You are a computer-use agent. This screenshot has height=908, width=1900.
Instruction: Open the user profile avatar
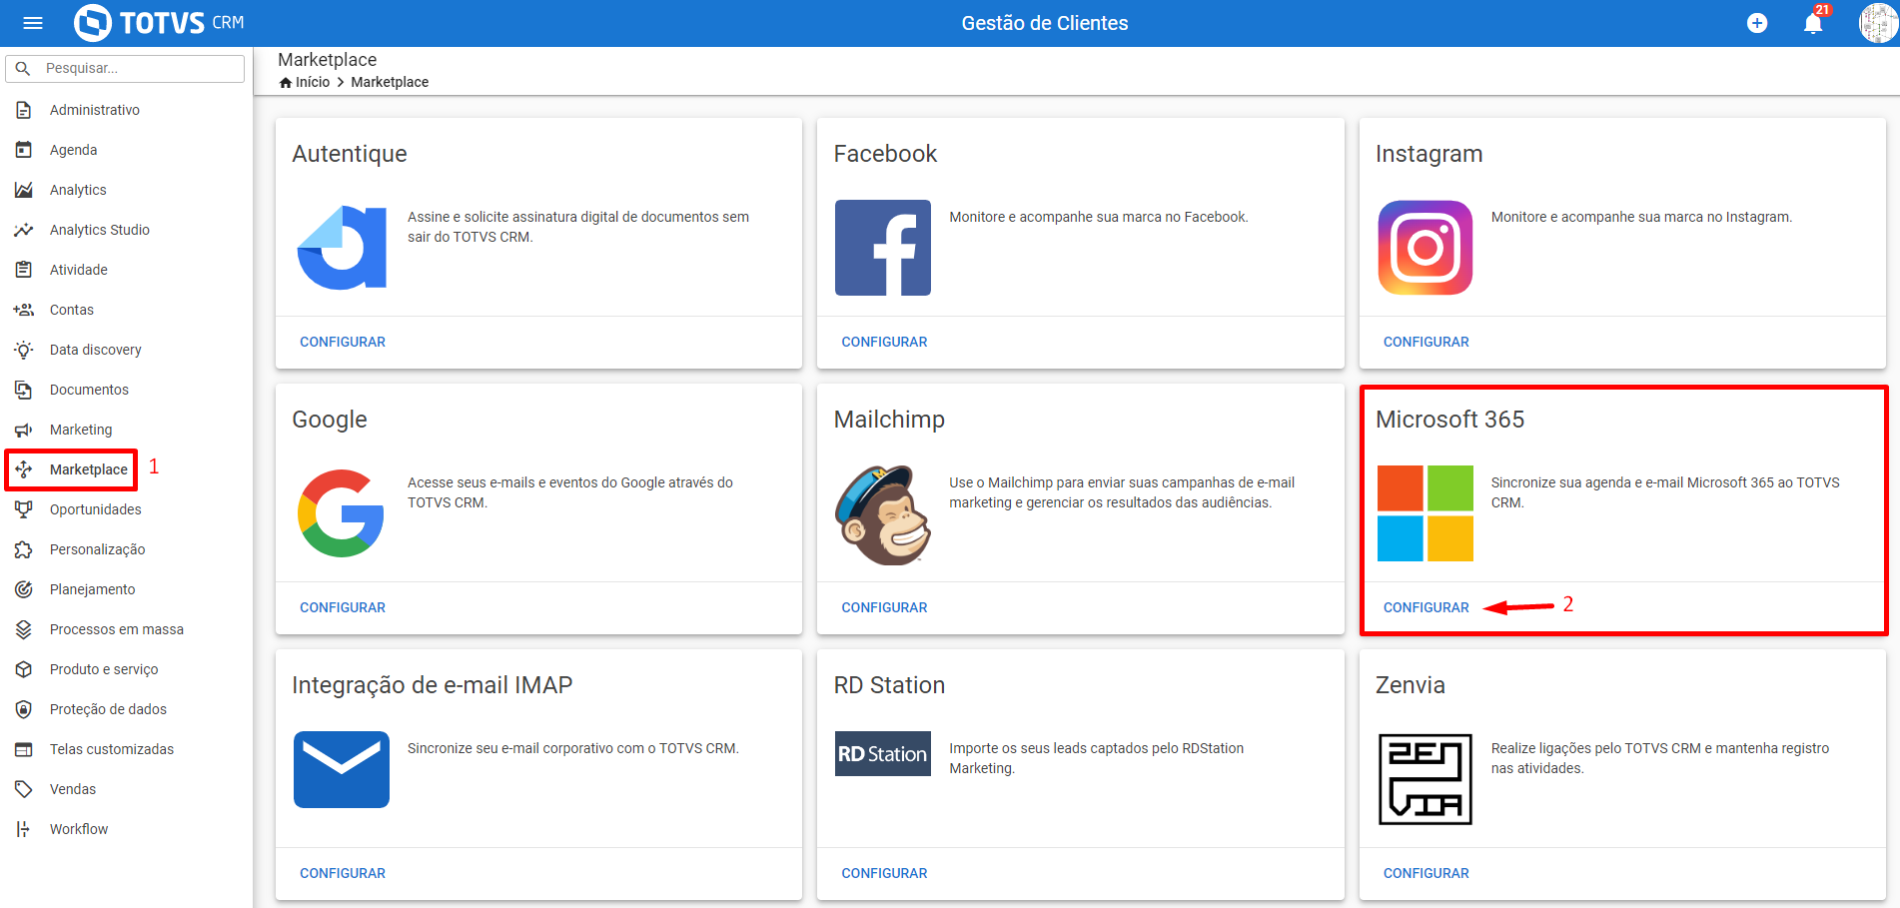click(1877, 23)
